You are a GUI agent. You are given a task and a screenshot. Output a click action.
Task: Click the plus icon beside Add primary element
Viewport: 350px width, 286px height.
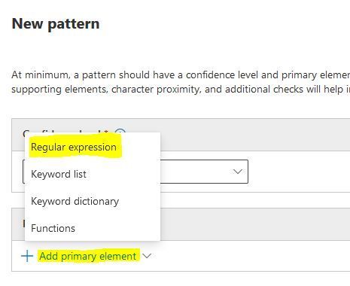(27, 256)
